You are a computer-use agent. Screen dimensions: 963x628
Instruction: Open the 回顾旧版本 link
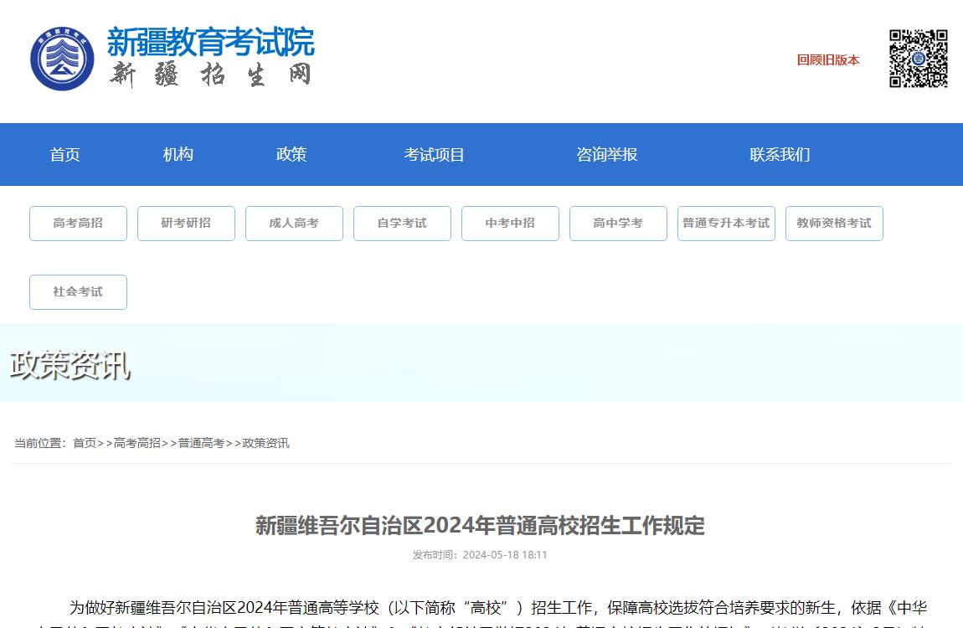pos(827,60)
